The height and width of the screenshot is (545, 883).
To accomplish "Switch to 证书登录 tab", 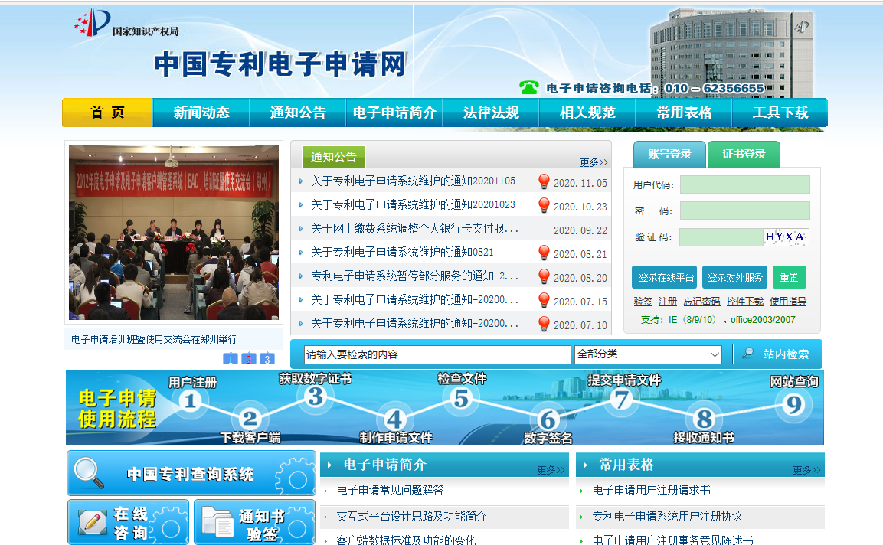I will click(x=744, y=155).
